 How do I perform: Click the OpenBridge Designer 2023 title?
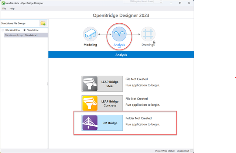tap(121, 16)
